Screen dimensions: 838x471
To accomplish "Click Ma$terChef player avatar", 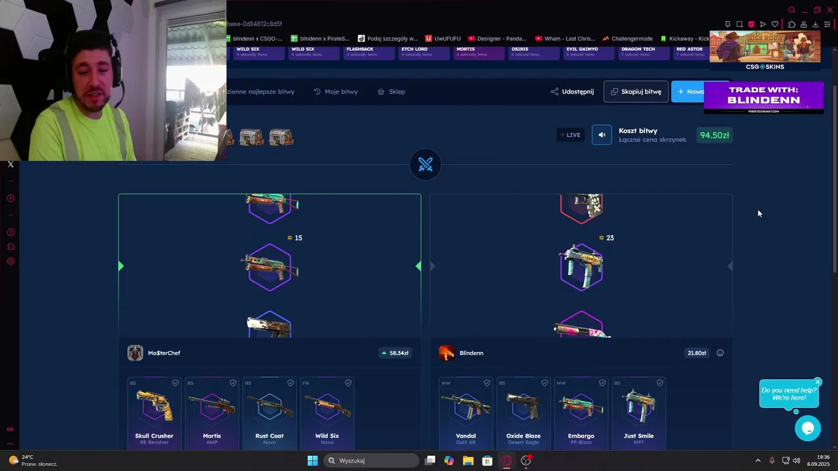I will pyautogui.click(x=135, y=353).
